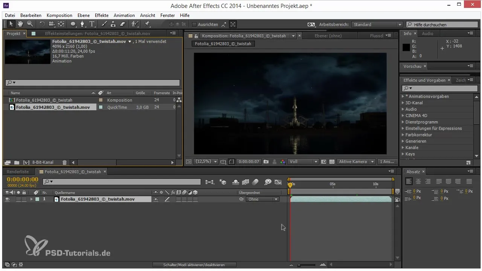The width and height of the screenshot is (482, 271).
Task: Click the new composition icon in Projekt panel
Action: [26, 163]
